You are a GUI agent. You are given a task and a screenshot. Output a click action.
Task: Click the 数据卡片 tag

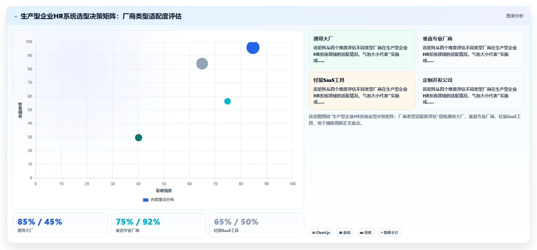[389, 233]
